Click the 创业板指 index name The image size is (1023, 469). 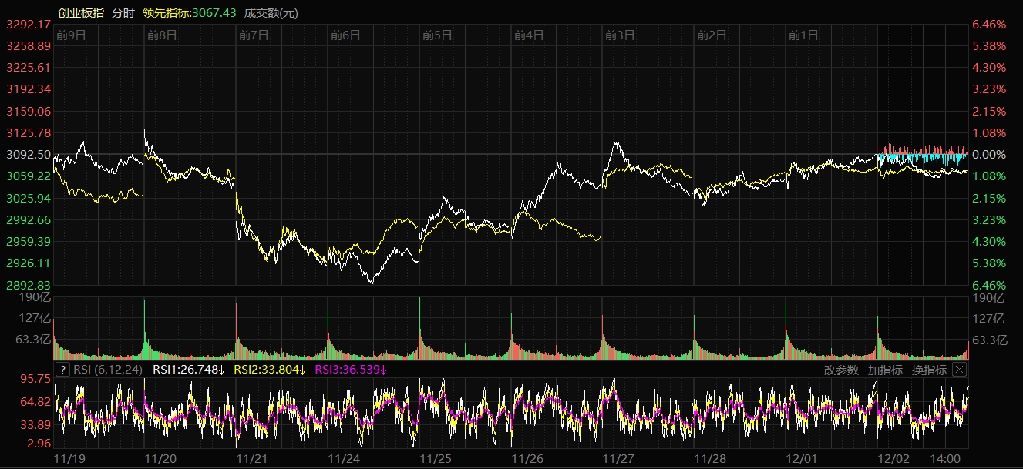click(x=80, y=12)
